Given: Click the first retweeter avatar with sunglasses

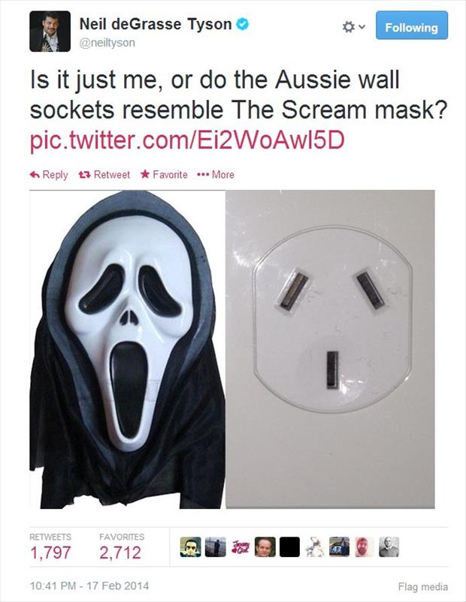Looking at the screenshot, I should pyautogui.click(x=191, y=546).
